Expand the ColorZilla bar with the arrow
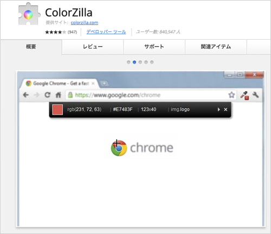Viewport: 271px width, 234px height. 218,110
